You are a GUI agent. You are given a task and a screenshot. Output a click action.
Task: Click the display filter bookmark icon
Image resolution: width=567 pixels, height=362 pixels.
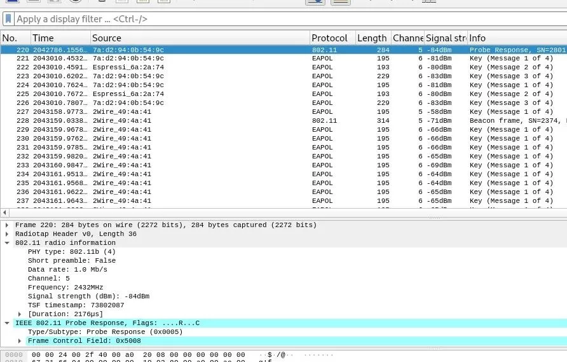coord(8,19)
